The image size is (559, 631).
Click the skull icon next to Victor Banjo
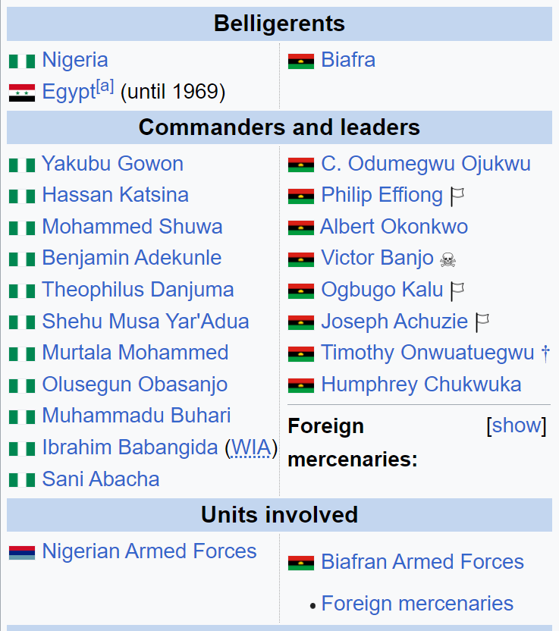[448, 259]
